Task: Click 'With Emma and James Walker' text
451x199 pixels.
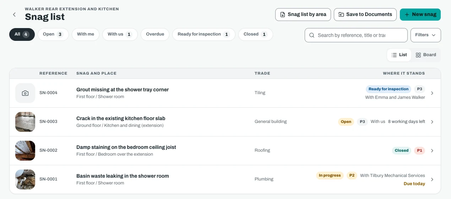Action: [395, 97]
